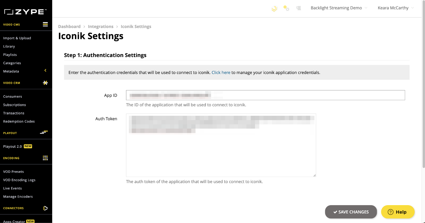The width and height of the screenshot is (425, 223).
Task: Open VOD Presets page
Action: 13,171
